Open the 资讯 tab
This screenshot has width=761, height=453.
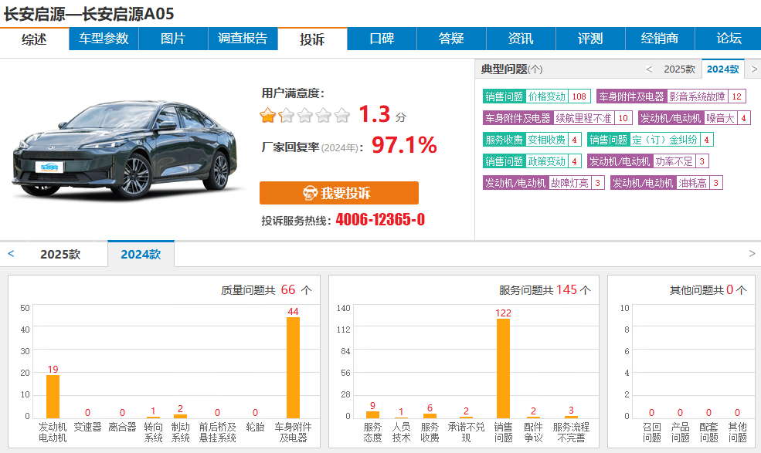521,39
